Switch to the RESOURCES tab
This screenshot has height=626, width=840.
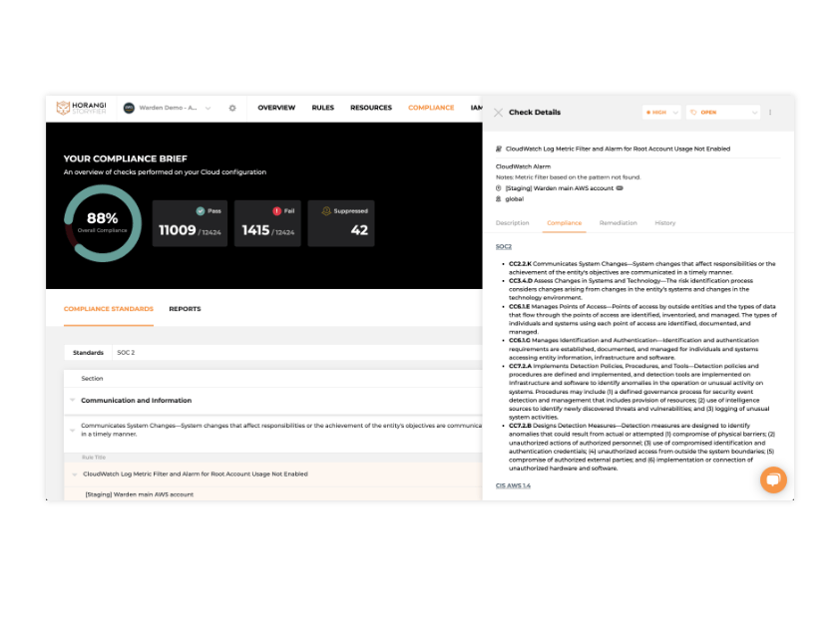371,109
